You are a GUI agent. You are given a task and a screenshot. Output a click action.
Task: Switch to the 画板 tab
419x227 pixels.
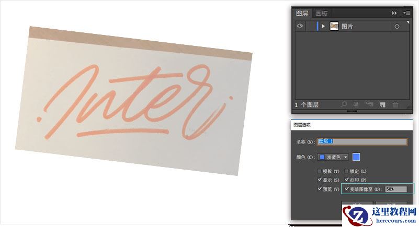pos(321,13)
